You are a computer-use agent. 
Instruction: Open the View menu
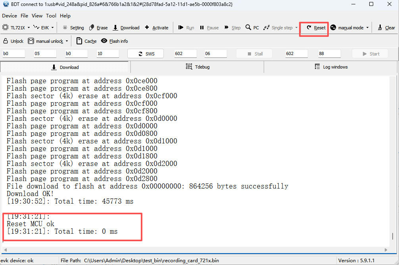click(37, 16)
